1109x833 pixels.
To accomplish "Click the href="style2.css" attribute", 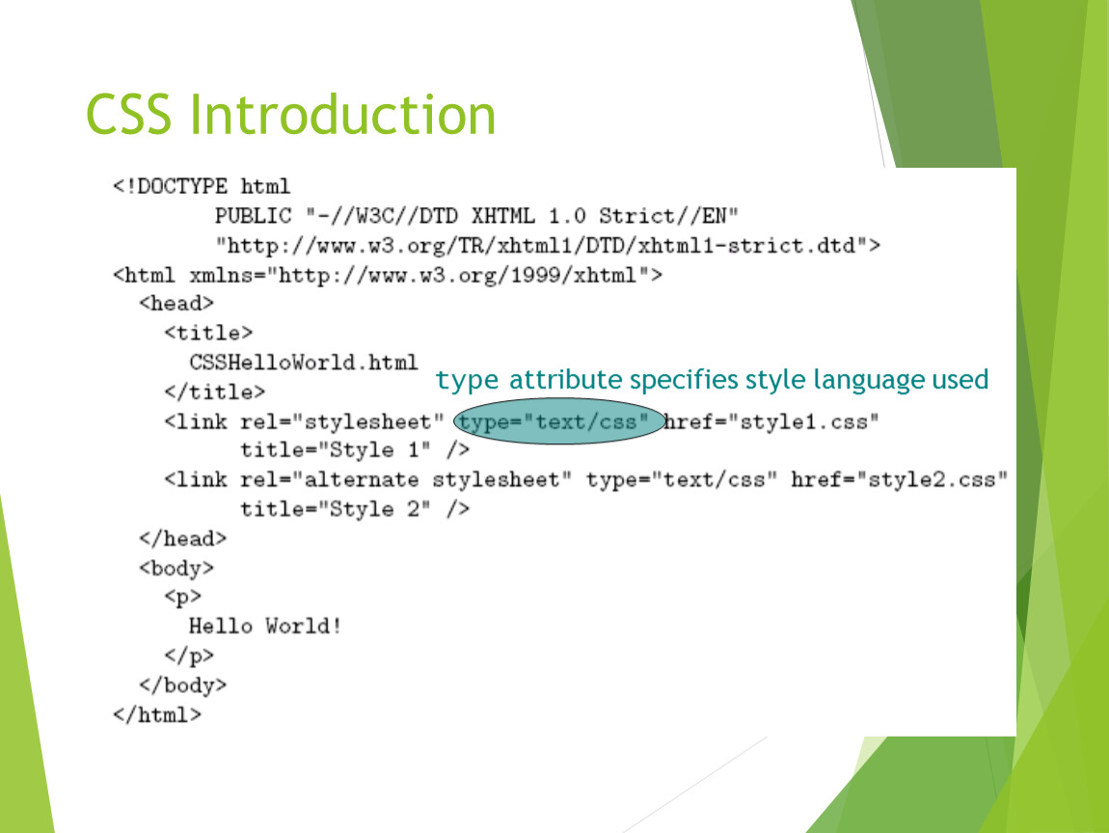I will click(x=899, y=479).
